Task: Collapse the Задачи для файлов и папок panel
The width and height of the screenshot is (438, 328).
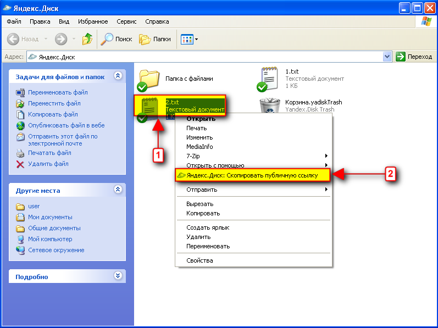Action: 118,76
